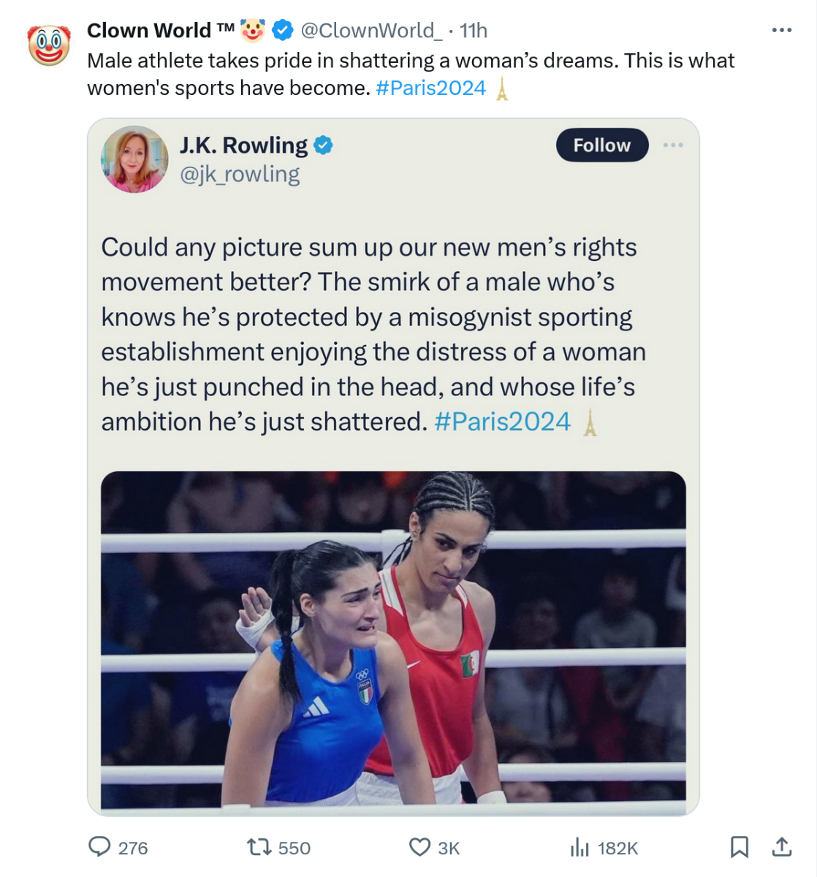Click the J.K. Rowling display name
Image resolution: width=817 pixels, height=877 pixels.
click(x=244, y=145)
